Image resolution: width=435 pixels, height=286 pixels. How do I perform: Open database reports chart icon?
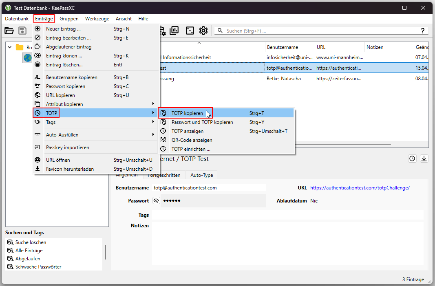click(174, 31)
